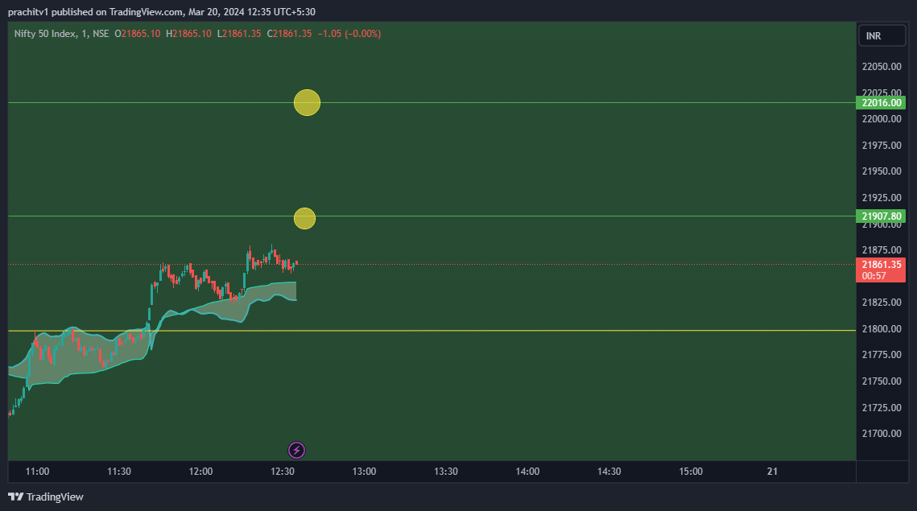Click the 21825.00 price axis label
The height and width of the screenshot is (511, 917).
click(882, 303)
